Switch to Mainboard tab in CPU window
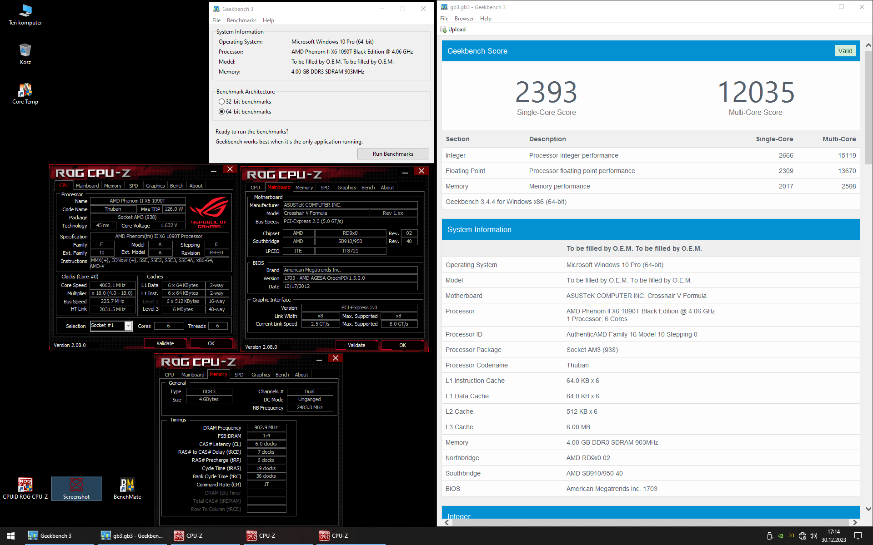The height and width of the screenshot is (545, 873). pos(87,186)
